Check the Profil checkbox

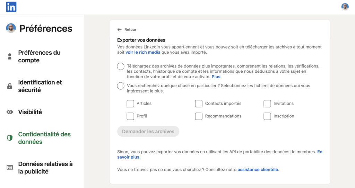coord(130,116)
